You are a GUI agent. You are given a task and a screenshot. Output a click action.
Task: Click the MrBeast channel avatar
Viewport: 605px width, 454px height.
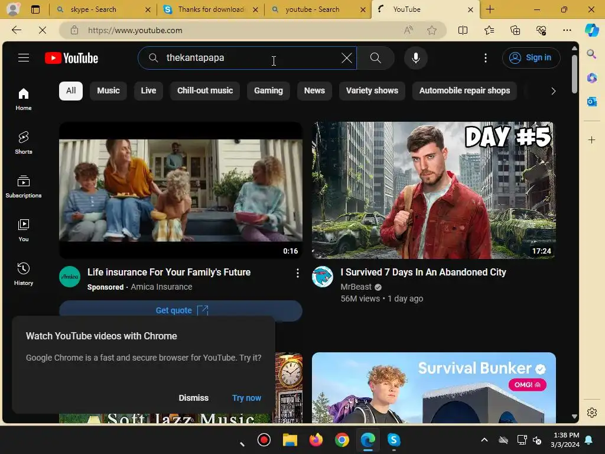click(x=323, y=277)
